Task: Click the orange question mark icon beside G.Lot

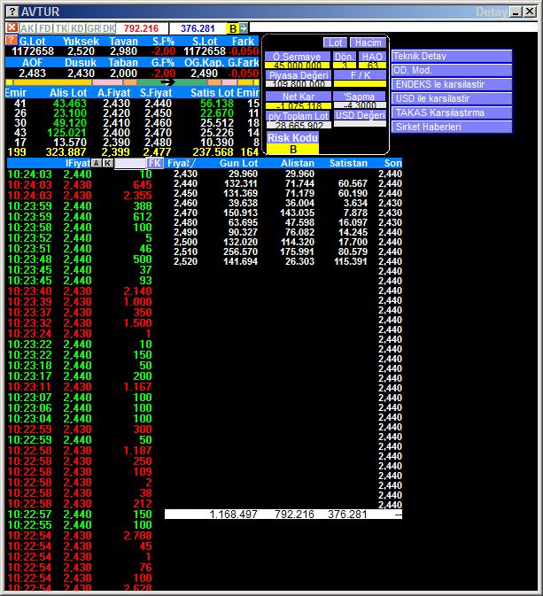Action: click(12, 40)
